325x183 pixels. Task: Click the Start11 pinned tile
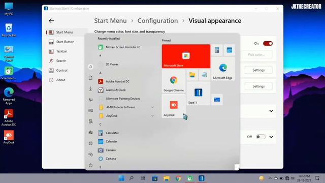[198, 94]
